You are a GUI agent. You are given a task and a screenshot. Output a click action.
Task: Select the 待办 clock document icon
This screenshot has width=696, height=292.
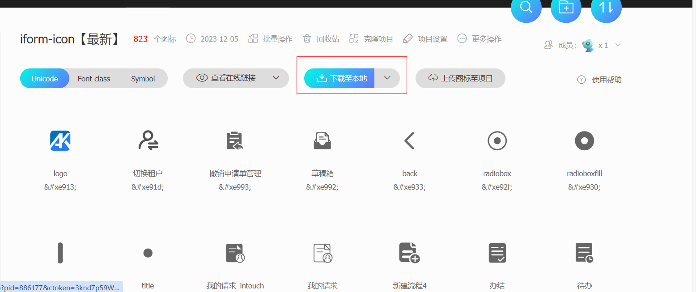[584, 253]
